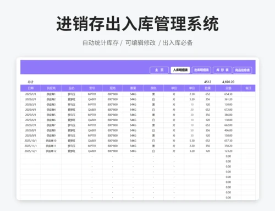Select the date cell 2025/11/1
Viewport: 275px width, 211px height.
point(31,146)
